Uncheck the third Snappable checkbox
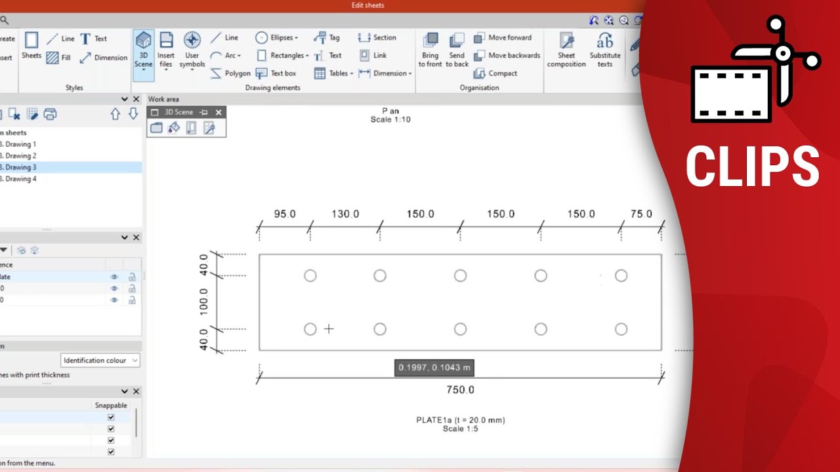Image resolution: width=840 pixels, height=472 pixels. pos(111,441)
